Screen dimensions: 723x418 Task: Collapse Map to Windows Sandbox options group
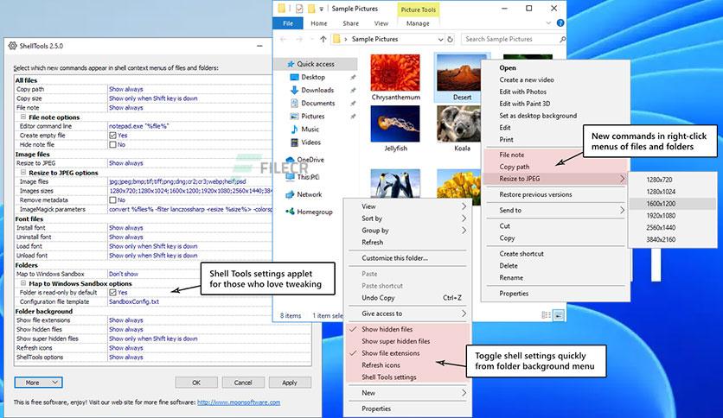23,283
